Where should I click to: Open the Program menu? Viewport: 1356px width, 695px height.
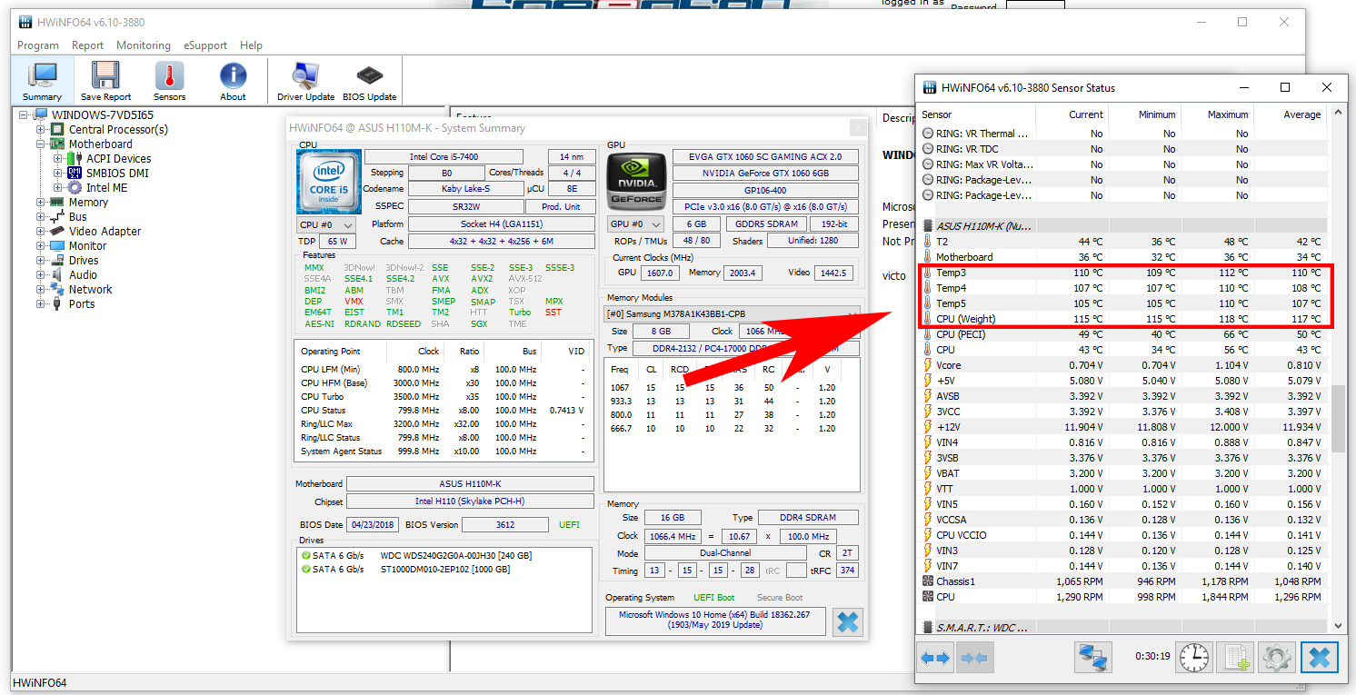tap(38, 45)
